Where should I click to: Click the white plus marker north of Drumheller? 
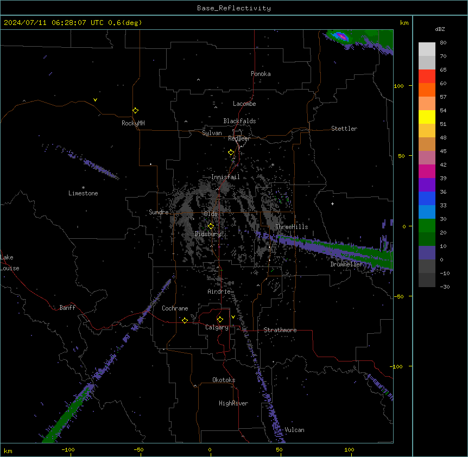(x=332, y=204)
